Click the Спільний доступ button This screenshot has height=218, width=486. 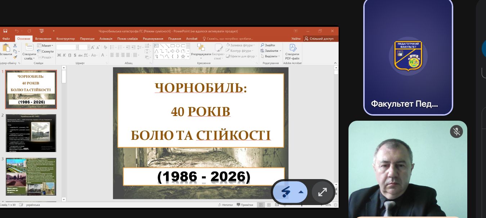pos(320,39)
